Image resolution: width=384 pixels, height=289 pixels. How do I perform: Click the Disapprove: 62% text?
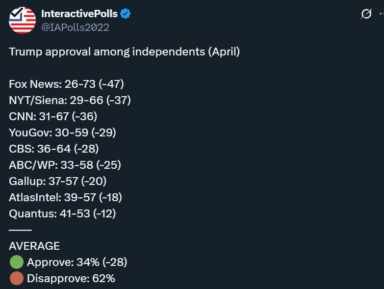(x=71, y=279)
